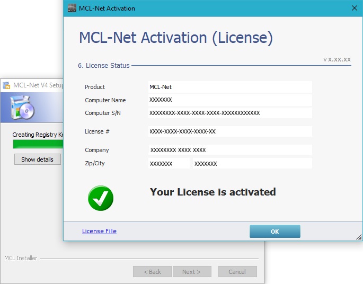
Task: Click the < Back button in installer
Action: (152, 272)
